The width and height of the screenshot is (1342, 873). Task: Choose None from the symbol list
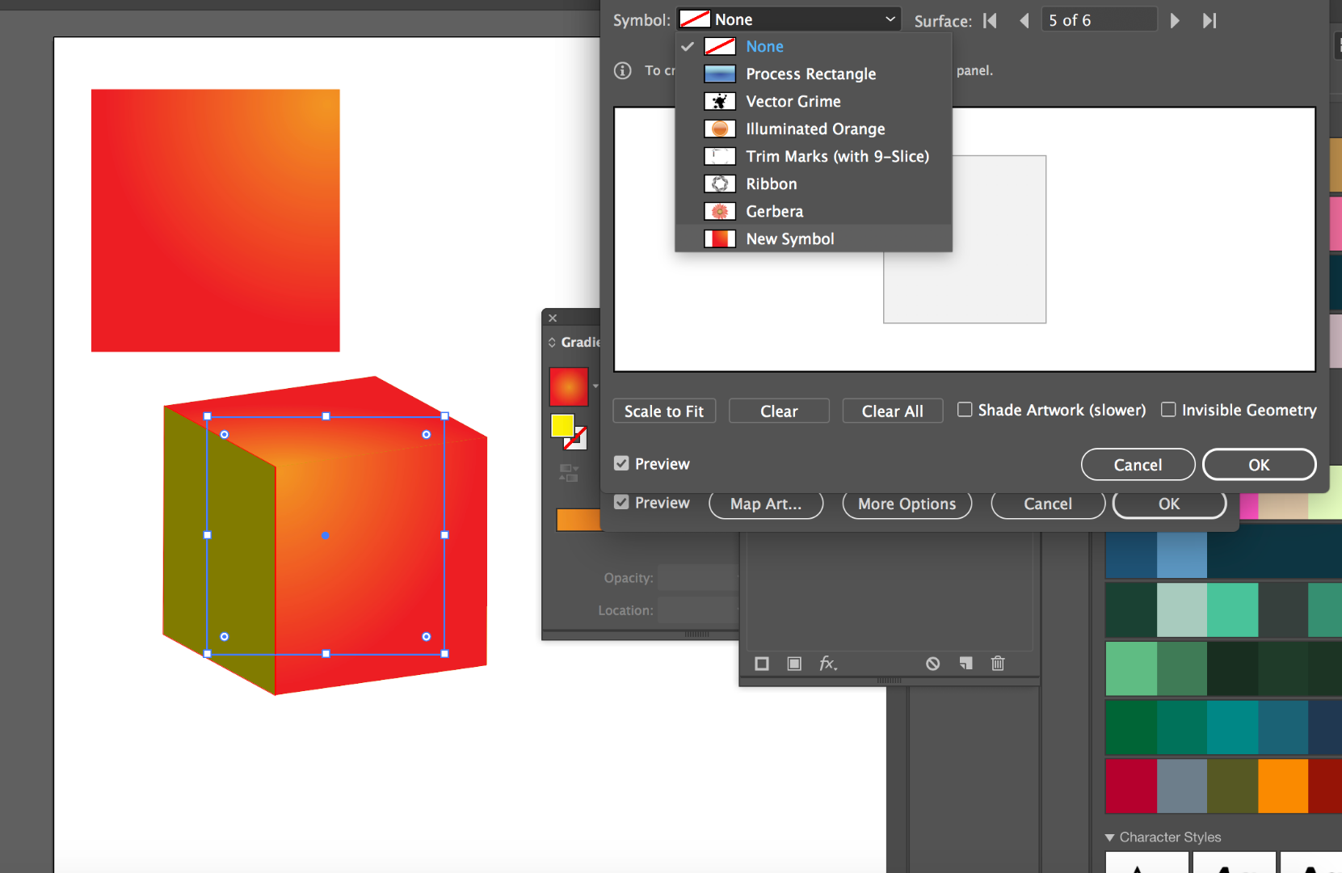point(814,47)
